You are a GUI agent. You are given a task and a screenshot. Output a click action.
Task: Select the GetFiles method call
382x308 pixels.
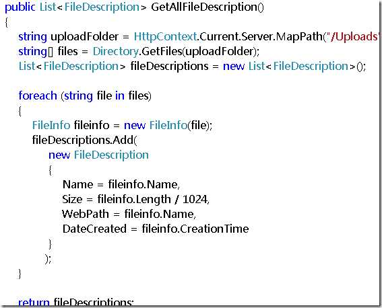coord(162,52)
